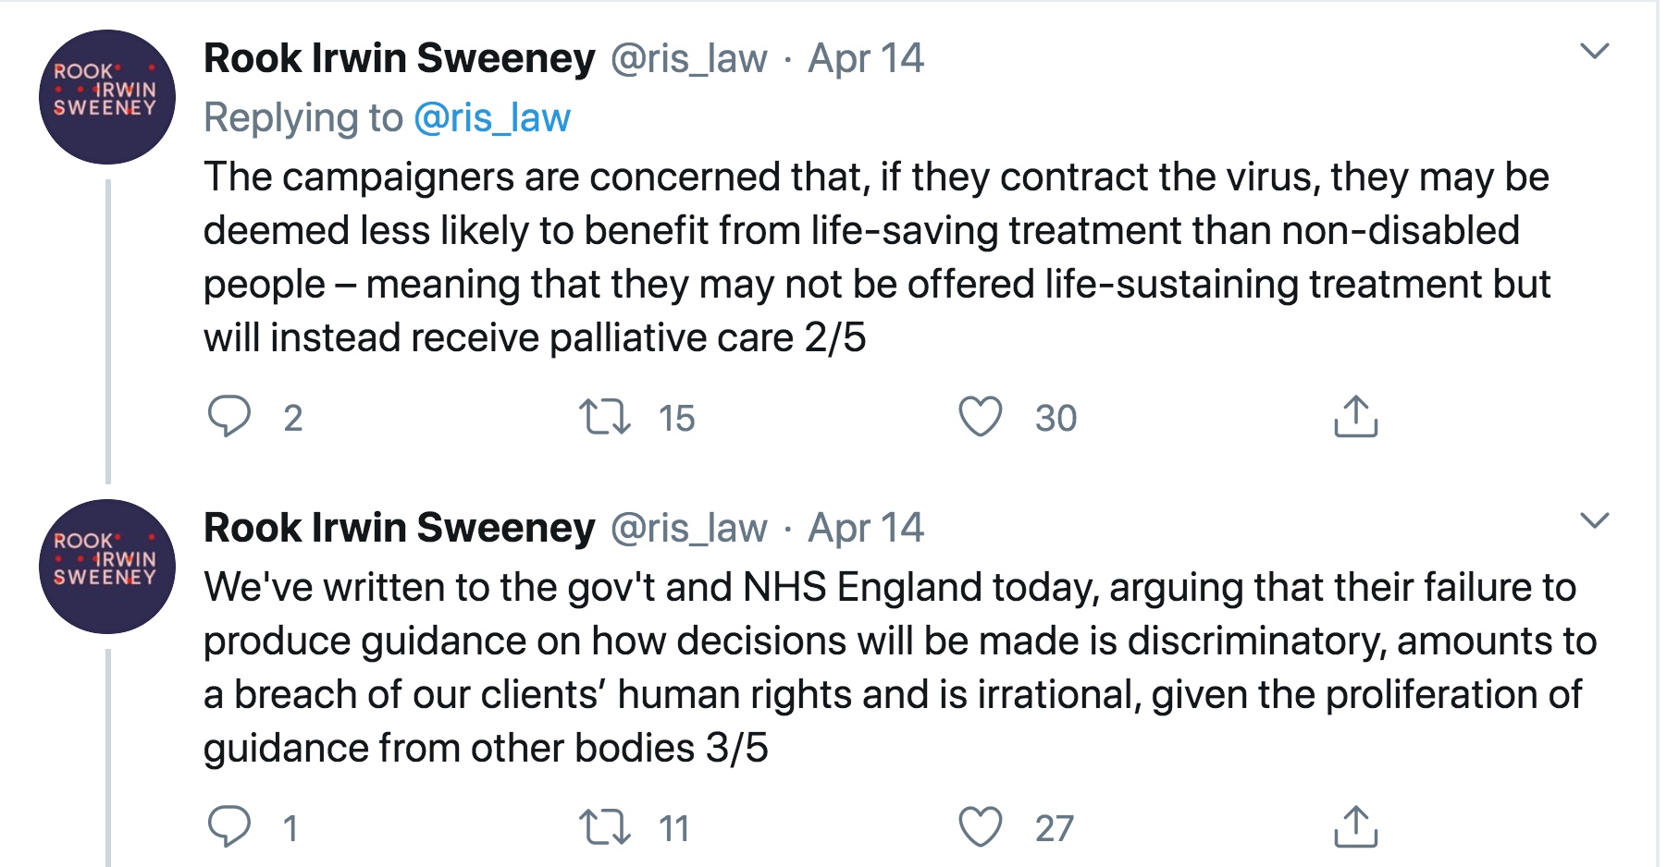The image size is (1667, 867).
Task: Like the 2/5 campaigners tweet
Action: click(980, 417)
